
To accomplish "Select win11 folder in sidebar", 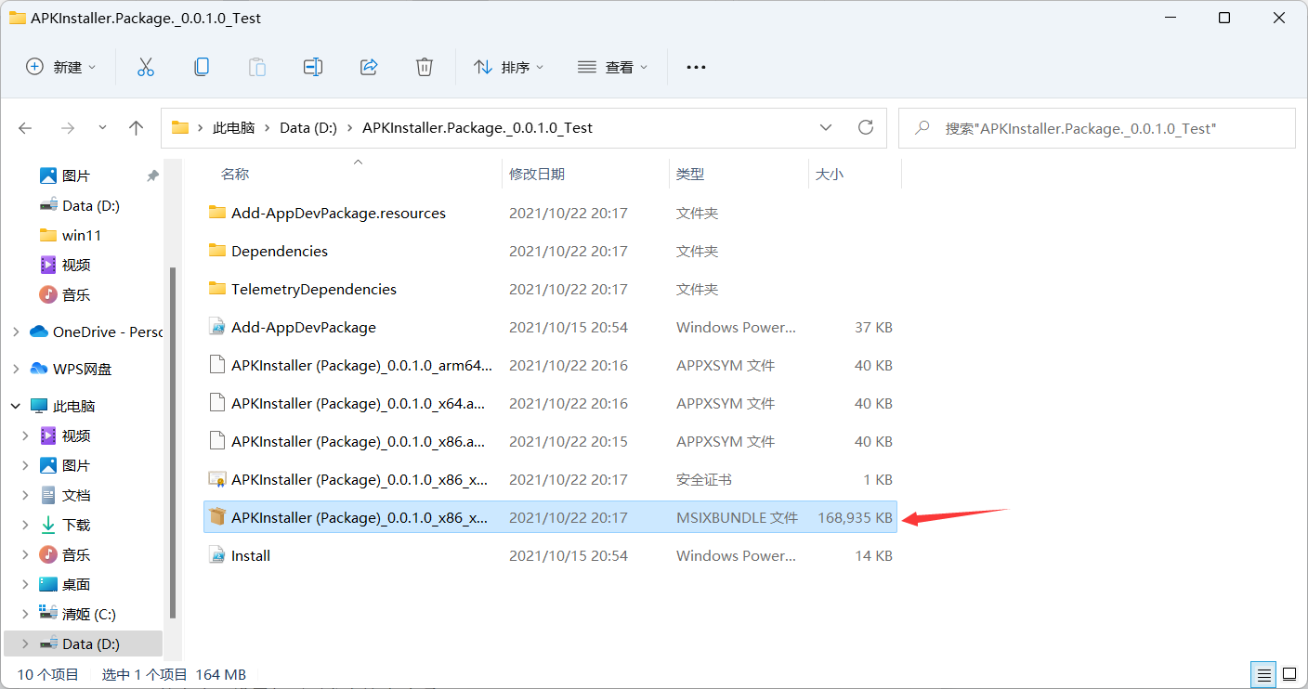I will pos(84,235).
